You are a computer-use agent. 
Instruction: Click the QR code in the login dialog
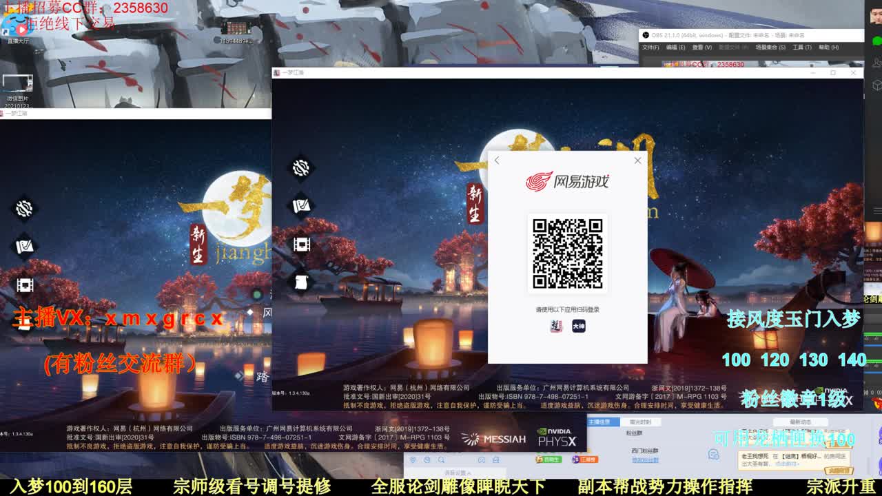tap(568, 254)
